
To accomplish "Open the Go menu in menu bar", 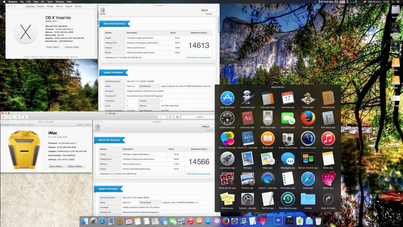I will coord(43,2).
